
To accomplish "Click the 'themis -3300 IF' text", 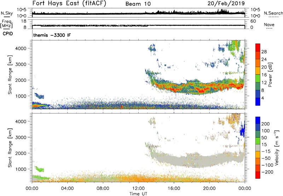I will pos(52,35).
